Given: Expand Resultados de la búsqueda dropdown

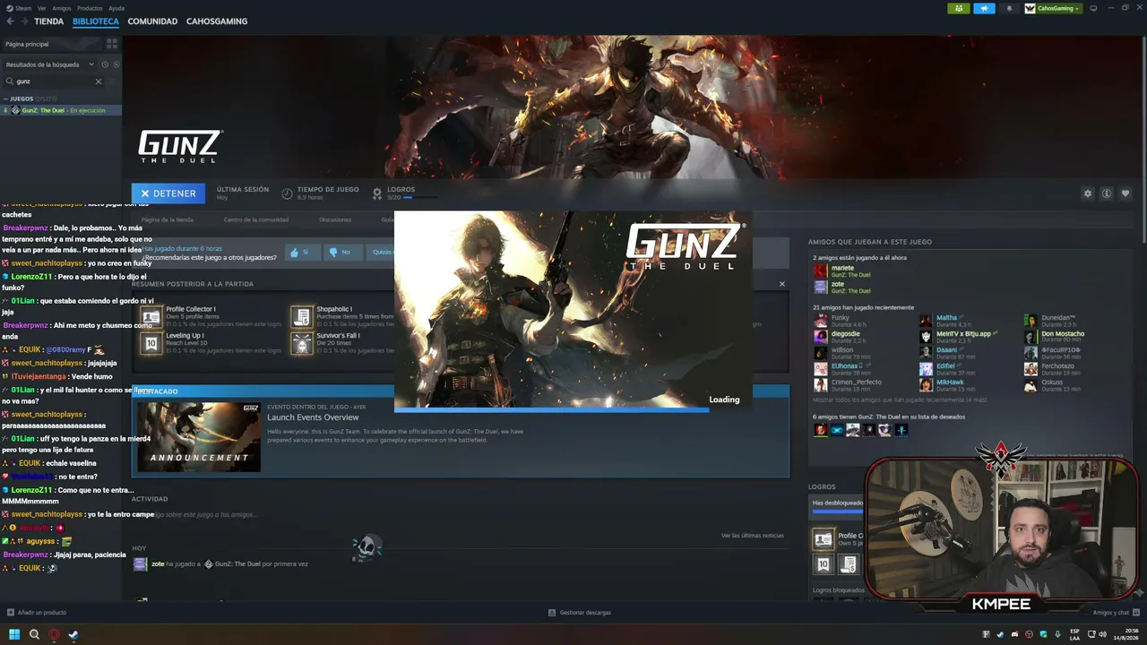Looking at the screenshot, I should point(50,64).
